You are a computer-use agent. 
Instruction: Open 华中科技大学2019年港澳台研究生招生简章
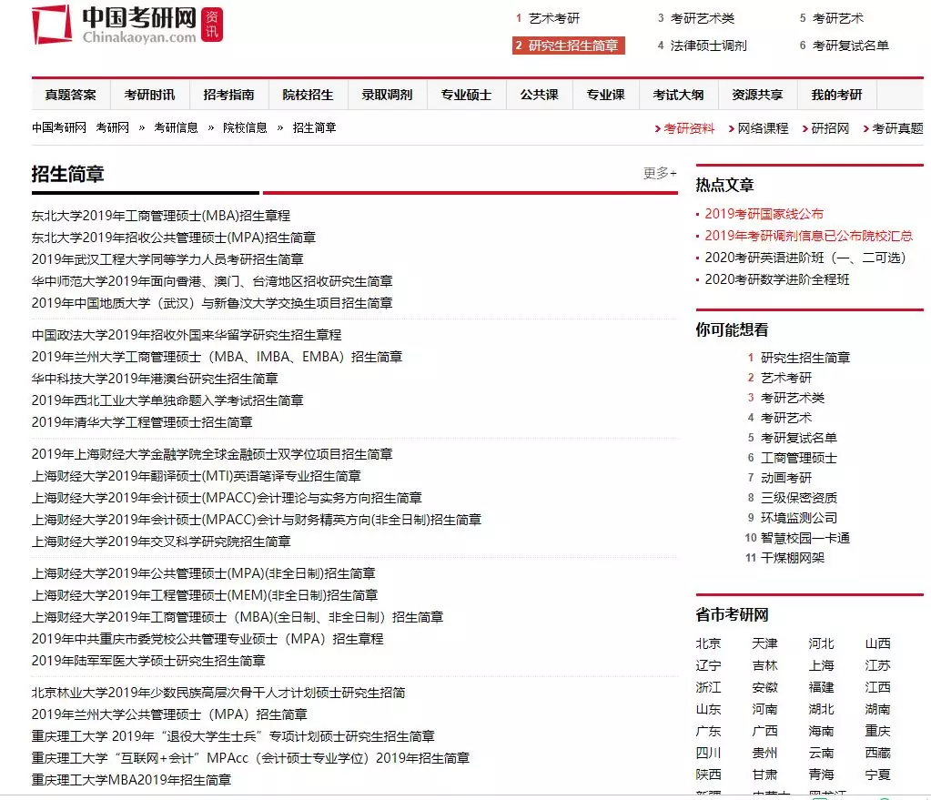click(x=155, y=379)
